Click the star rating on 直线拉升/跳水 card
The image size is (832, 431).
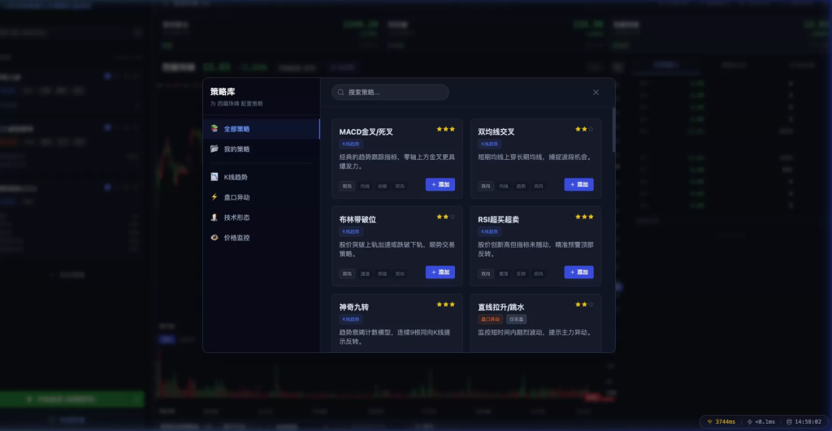pos(584,304)
